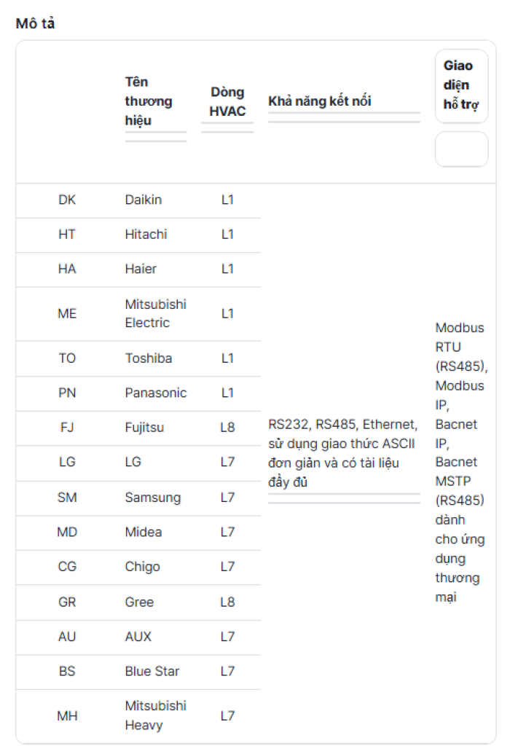Click the 'Blue Star' brand cell
510x754 pixels.
tap(152, 671)
